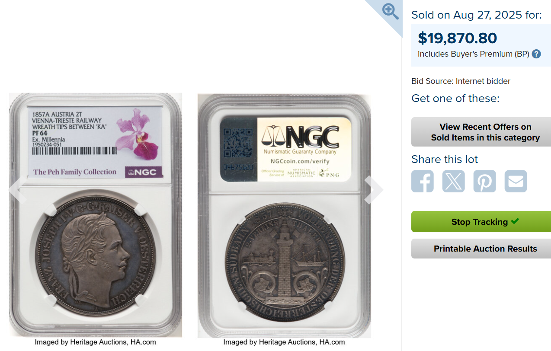Click the QR code on the slab
Image resolution: width=551 pixels, height=351 pixels.
click(x=238, y=143)
